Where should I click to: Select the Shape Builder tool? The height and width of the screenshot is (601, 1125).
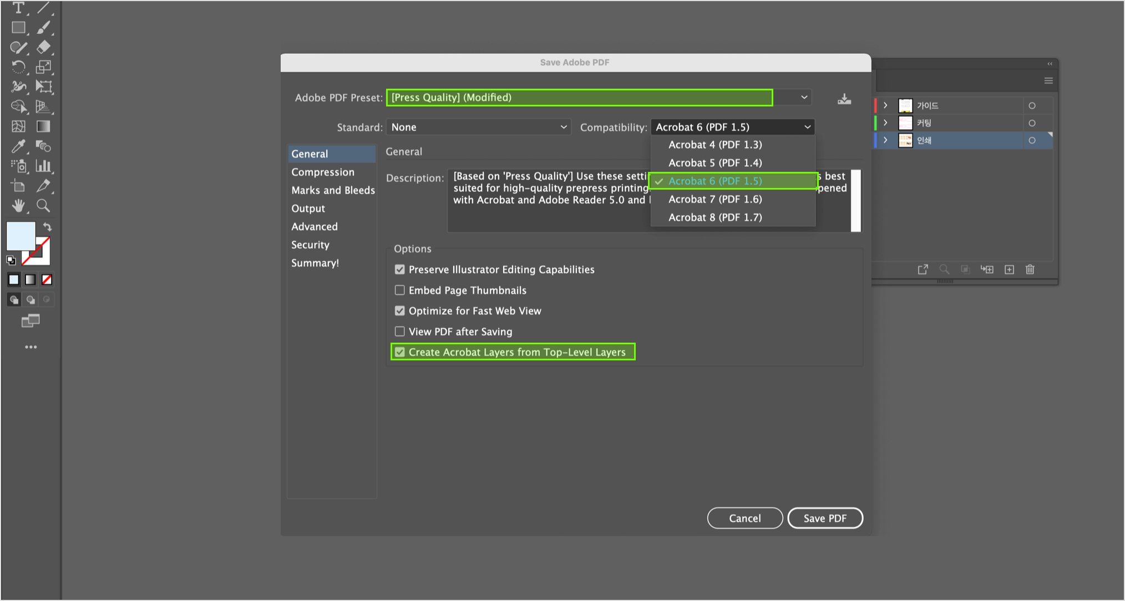click(18, 106)
